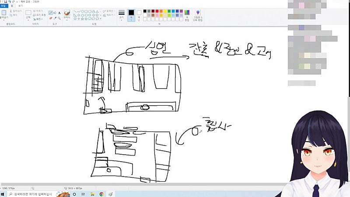Click the Undo arrow in title bar
Image resolution: width=350 pixels, height=197 pixels.
[x=10, y=2]
